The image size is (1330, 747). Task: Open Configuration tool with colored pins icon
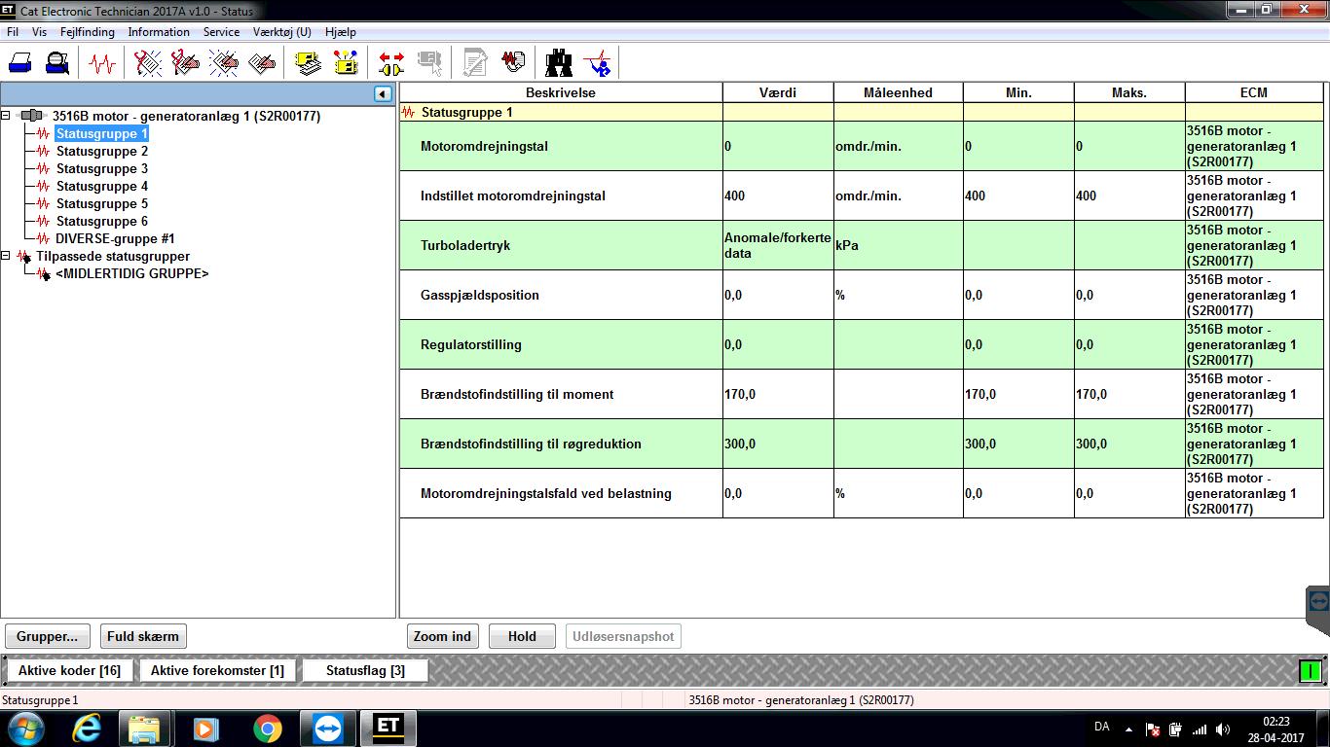(x=346, y=64)
